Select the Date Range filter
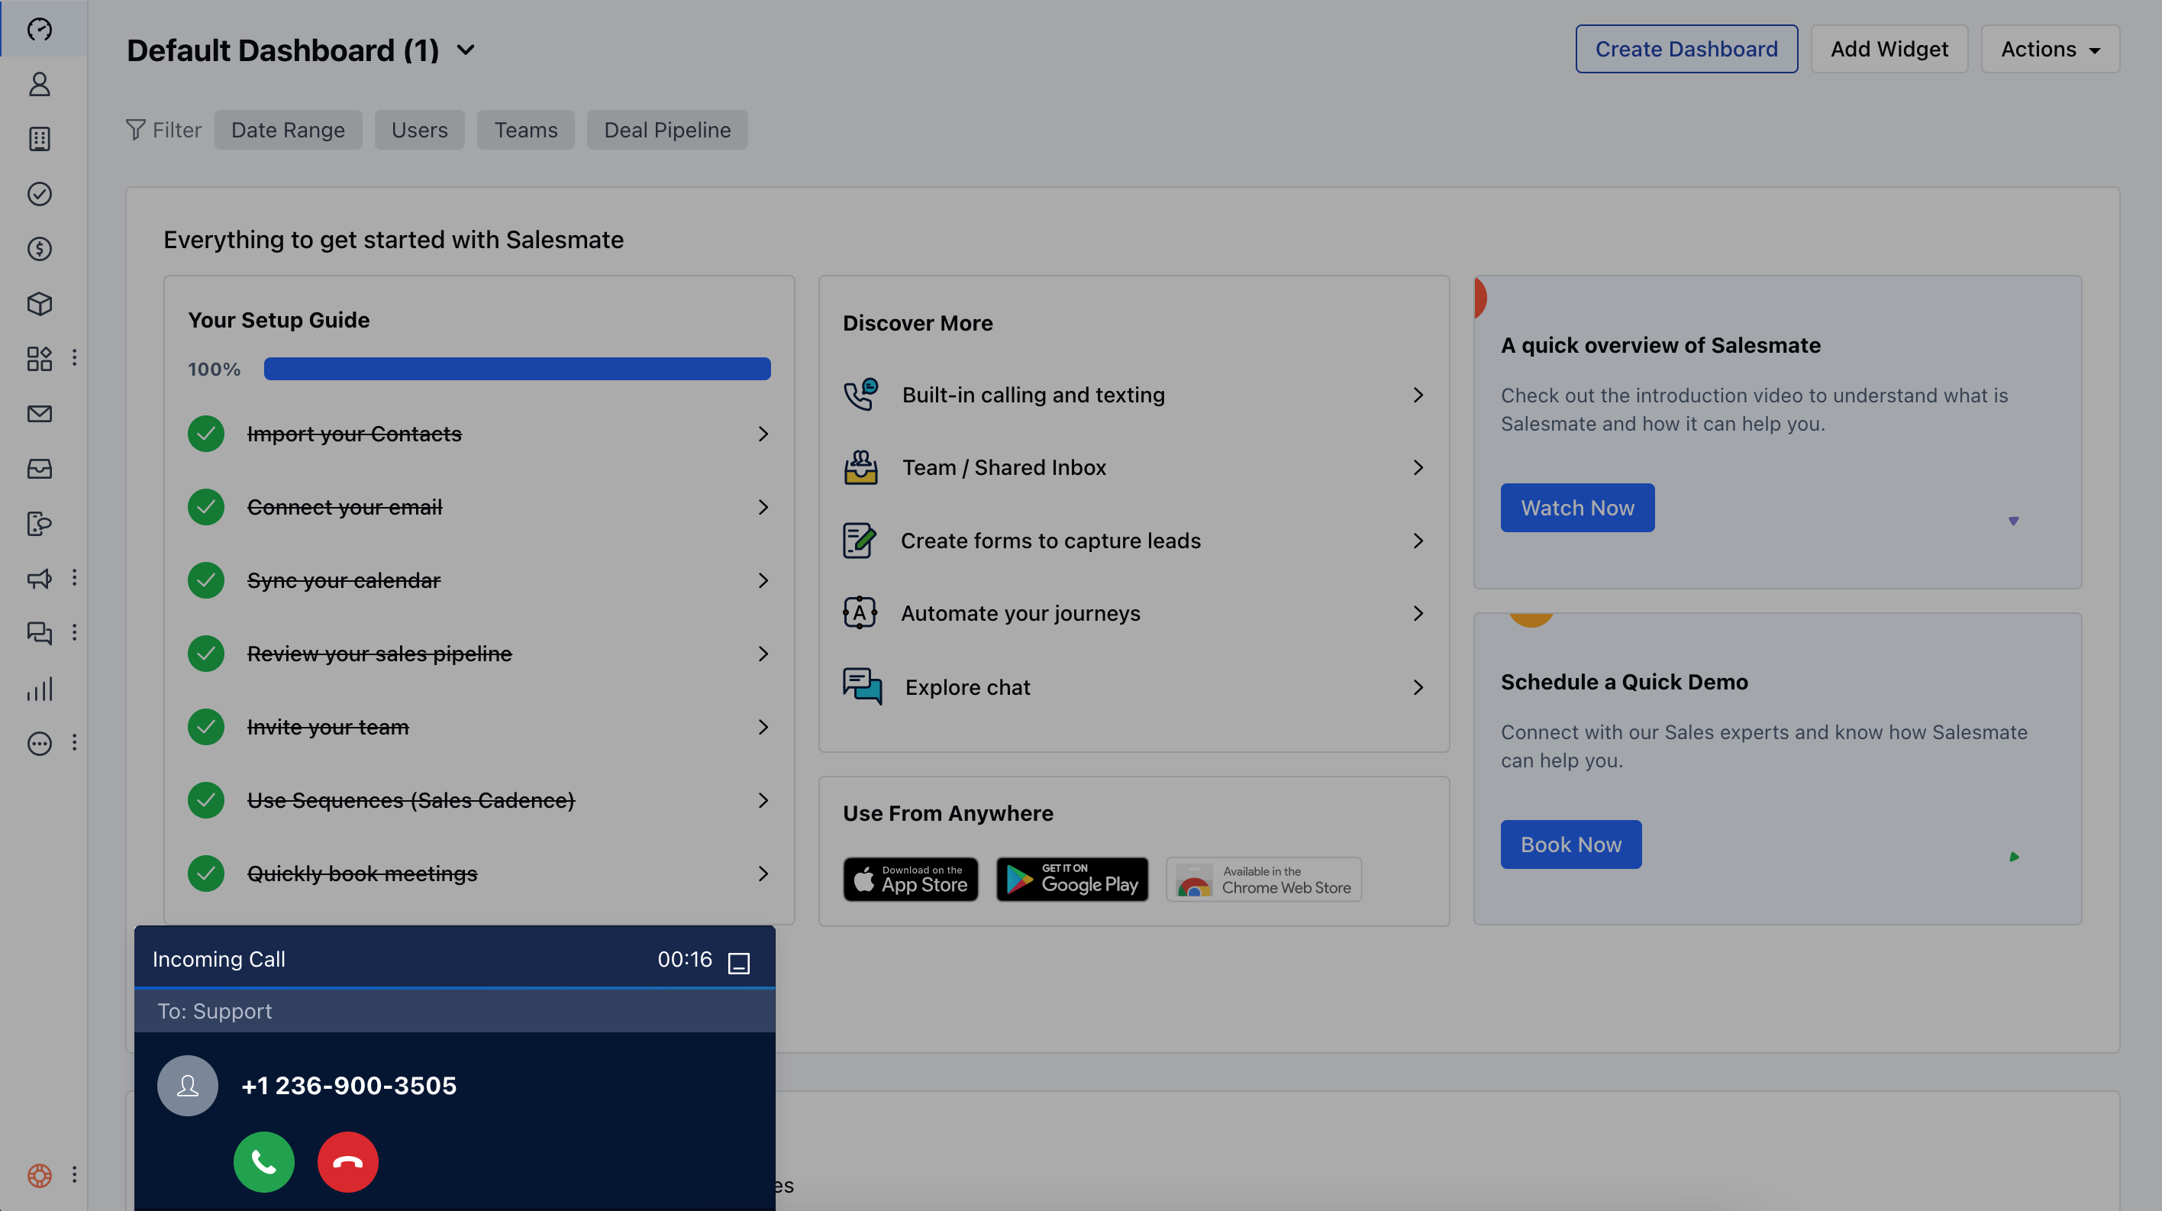Screen dimensions: 2162x1211 [288, 130]
